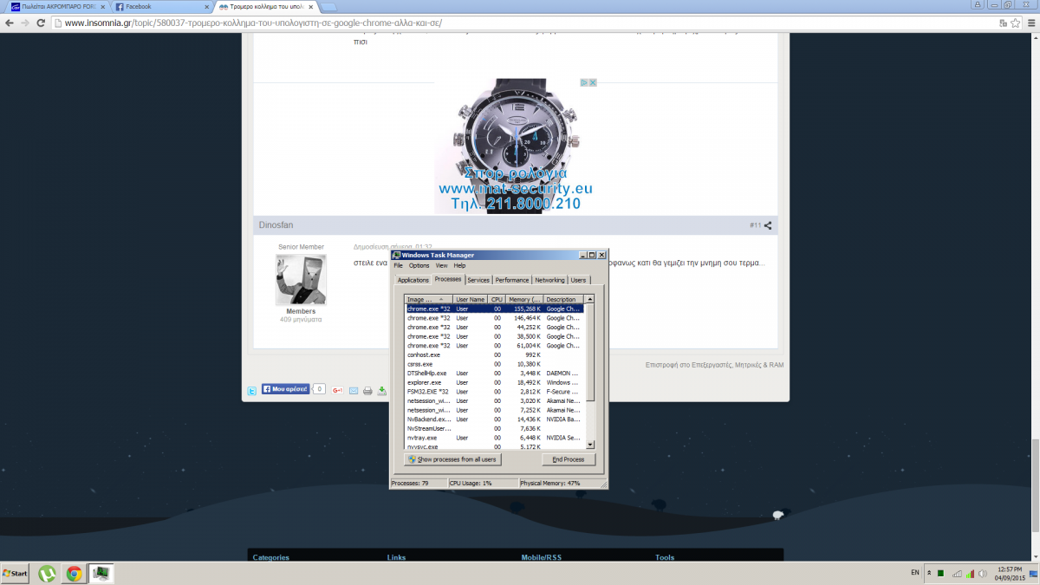Click the email share envelope icon
The image size is (1040, 585).
(353, 391)
